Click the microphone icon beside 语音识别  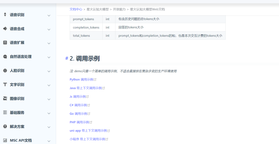(x=5, y=14)
